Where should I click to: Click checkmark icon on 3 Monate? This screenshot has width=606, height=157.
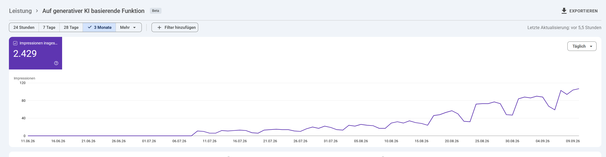coord(90,27)
